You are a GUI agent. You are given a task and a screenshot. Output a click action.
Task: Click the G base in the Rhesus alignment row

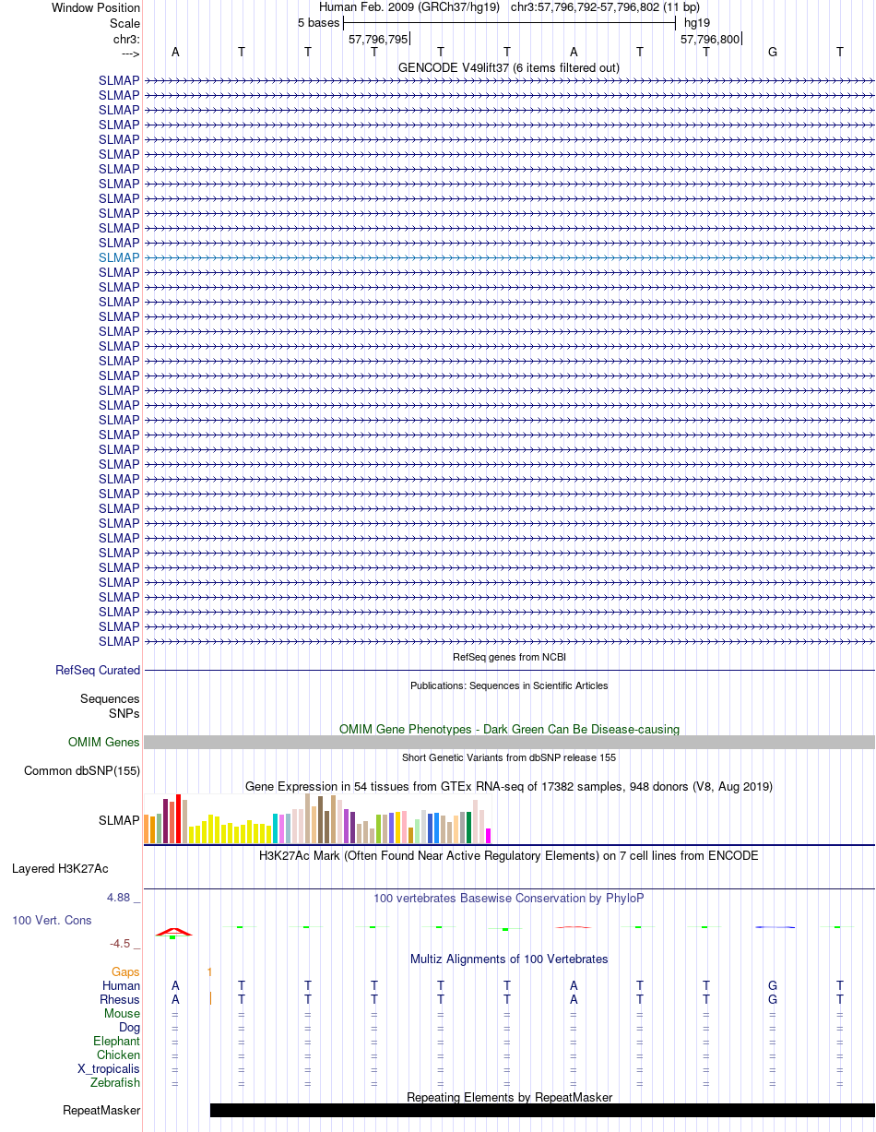pos(773,999)
